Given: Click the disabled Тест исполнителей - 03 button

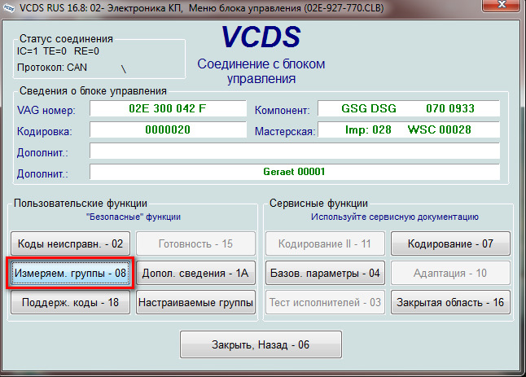Looking at the screenshot, I should click(325, 302).
